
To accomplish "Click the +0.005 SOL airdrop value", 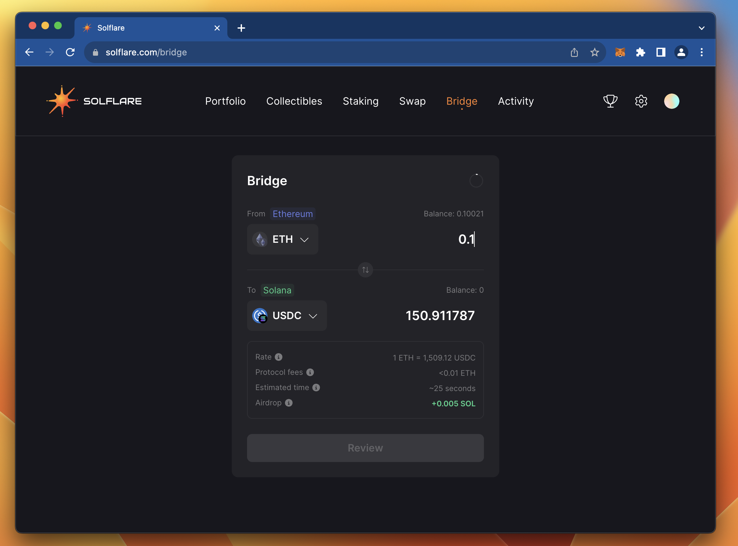I will pos(453,403).
